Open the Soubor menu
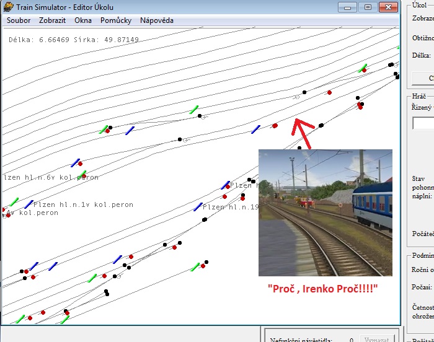 click(x=19, y=20)
